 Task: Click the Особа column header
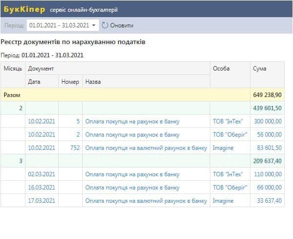(x=221, y=69)
